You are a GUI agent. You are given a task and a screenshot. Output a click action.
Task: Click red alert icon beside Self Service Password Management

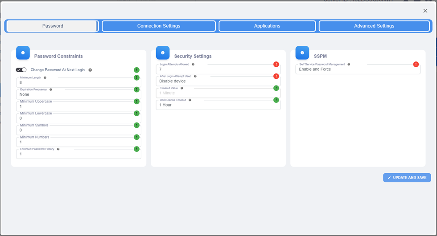[416, 64]
